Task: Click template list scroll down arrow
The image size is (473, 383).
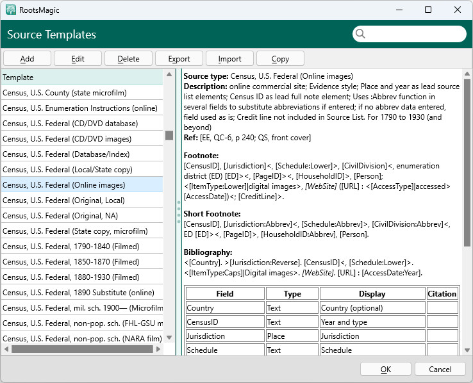Action: pyautogui.click(x=169, y=338)
